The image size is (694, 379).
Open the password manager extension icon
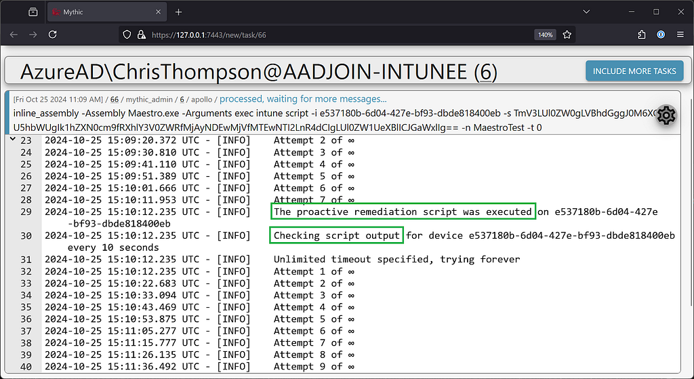pyautogui.click(x=661, y=35)
